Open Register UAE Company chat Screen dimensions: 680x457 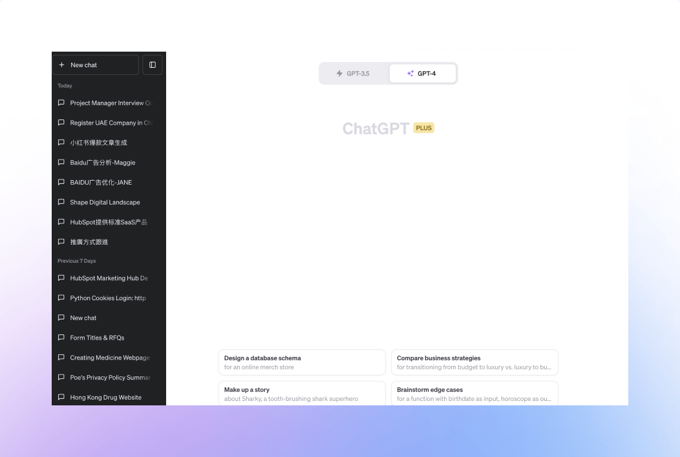click(x=109, y=123)
